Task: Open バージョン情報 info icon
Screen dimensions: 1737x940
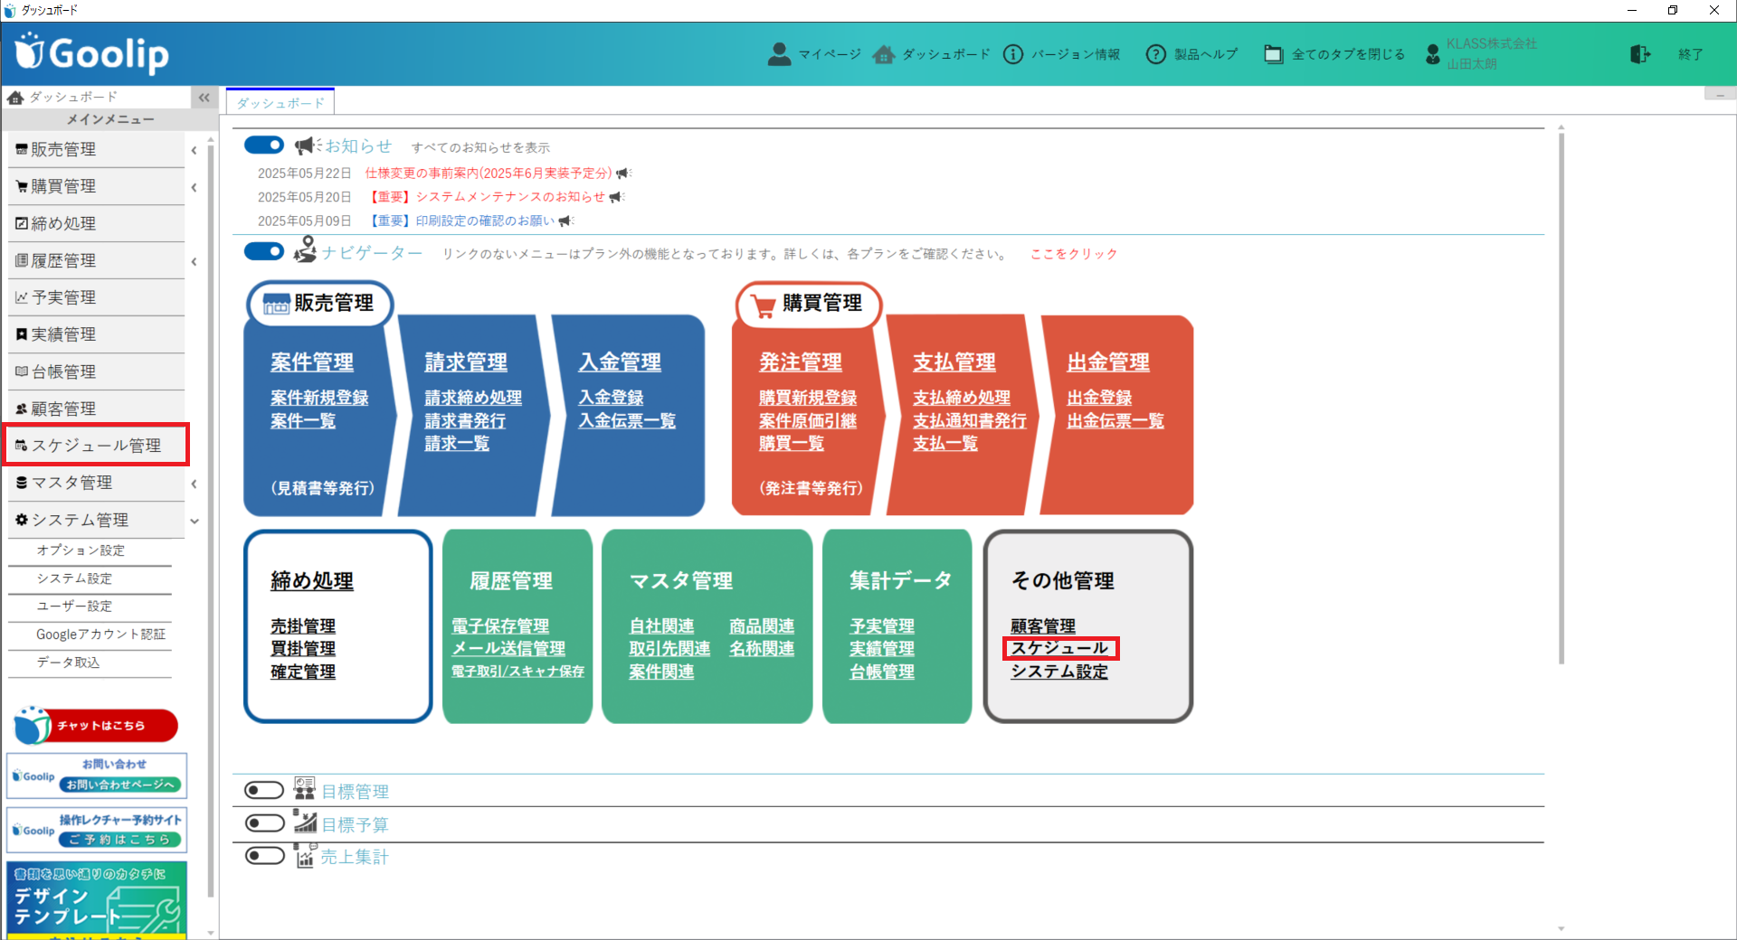Action: (1013, 54)
